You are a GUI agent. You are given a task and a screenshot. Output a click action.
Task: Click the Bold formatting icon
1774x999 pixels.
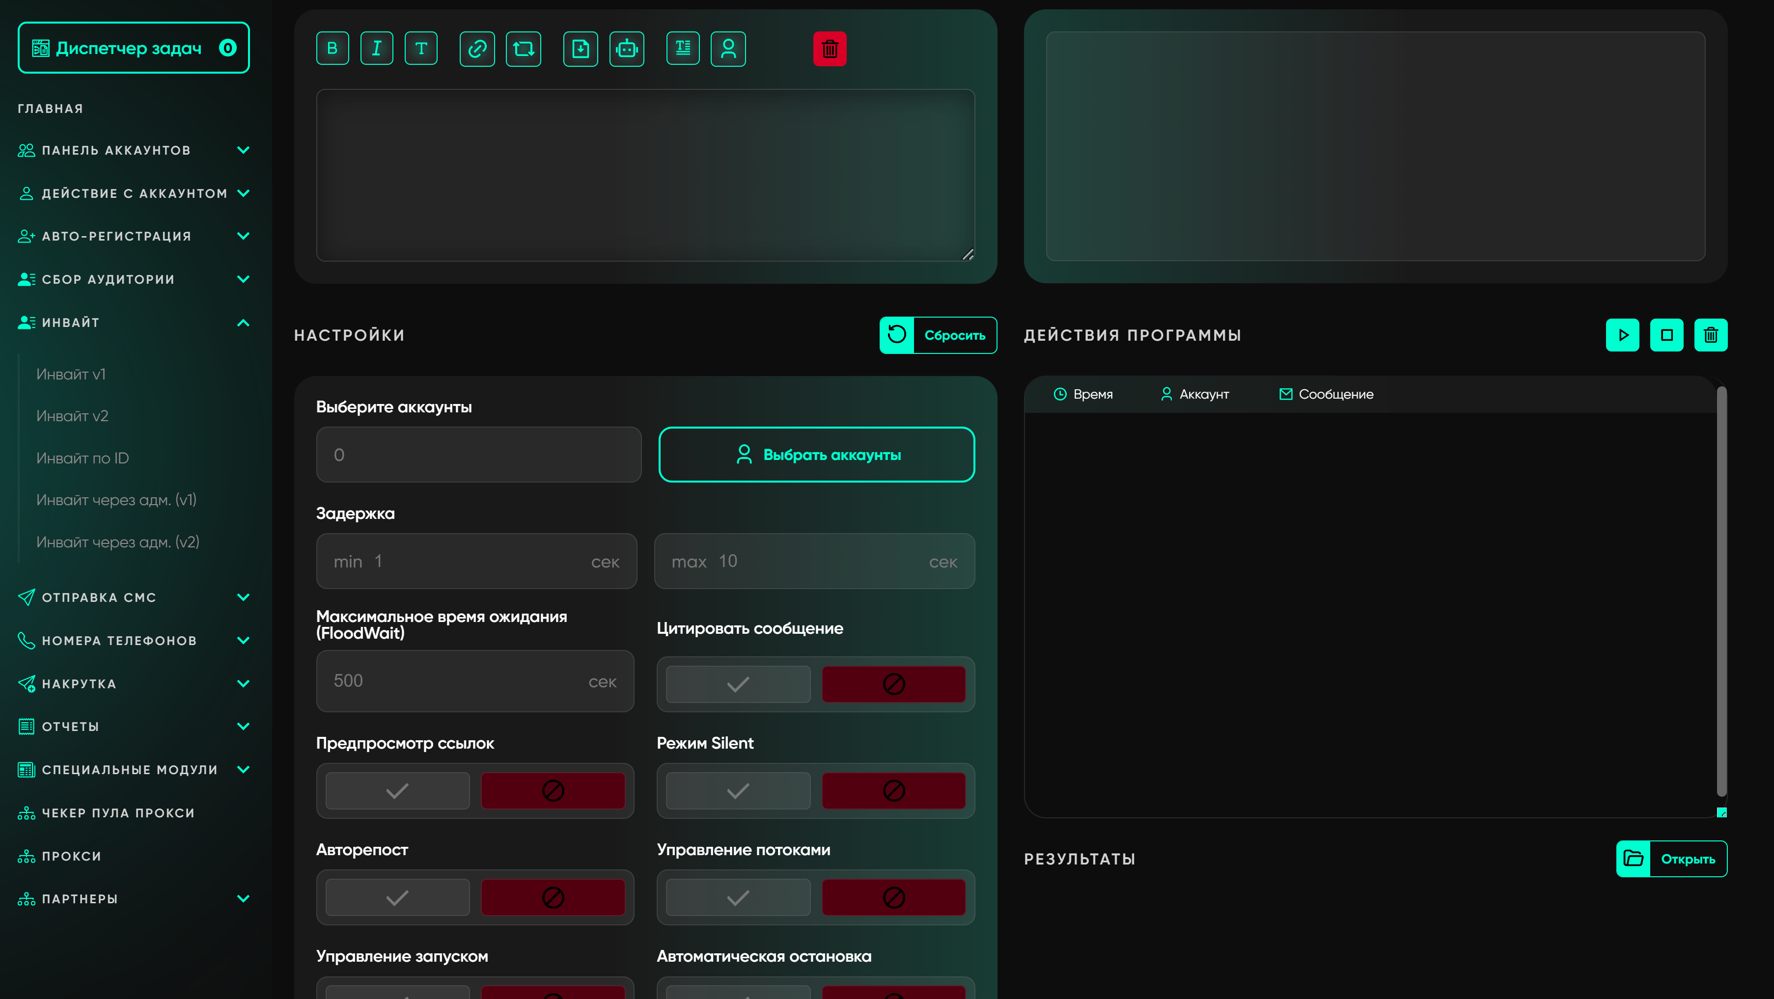(333, 48)
